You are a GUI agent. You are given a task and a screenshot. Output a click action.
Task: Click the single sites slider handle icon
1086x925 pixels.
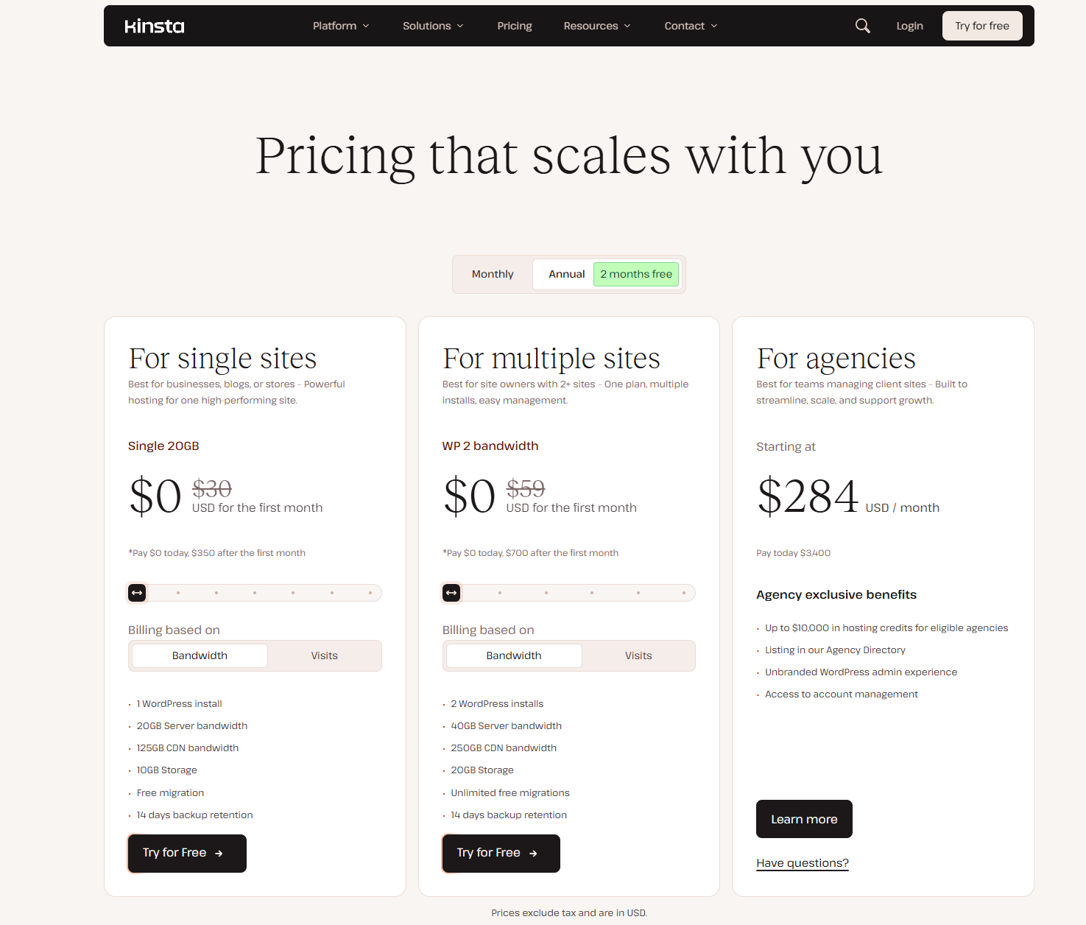coord(137,593)
